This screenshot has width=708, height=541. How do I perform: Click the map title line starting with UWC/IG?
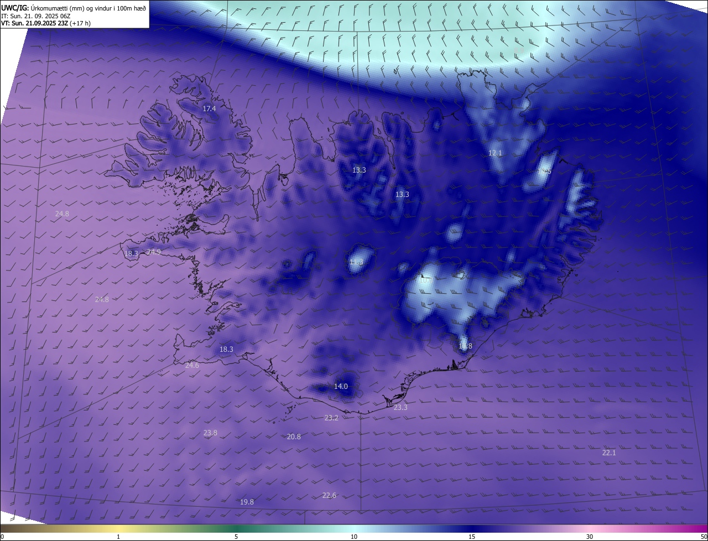[74, 7]
